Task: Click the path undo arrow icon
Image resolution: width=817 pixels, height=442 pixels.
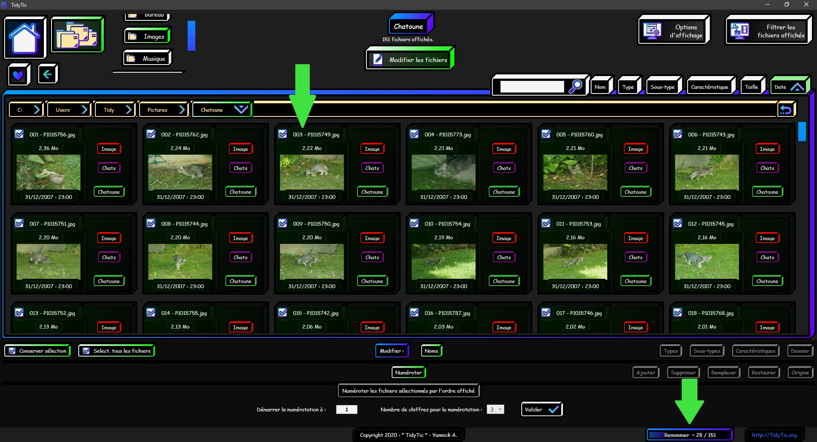Action: click(x=786, y=110)
